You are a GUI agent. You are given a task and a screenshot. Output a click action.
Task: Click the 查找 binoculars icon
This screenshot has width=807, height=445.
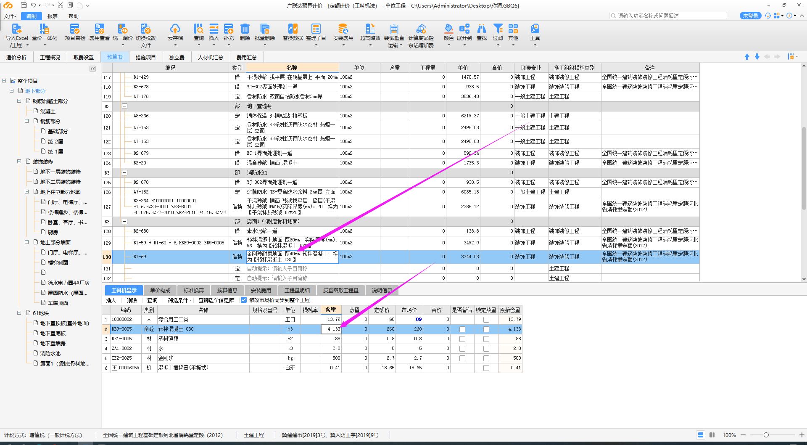click(x=481, y=29)
